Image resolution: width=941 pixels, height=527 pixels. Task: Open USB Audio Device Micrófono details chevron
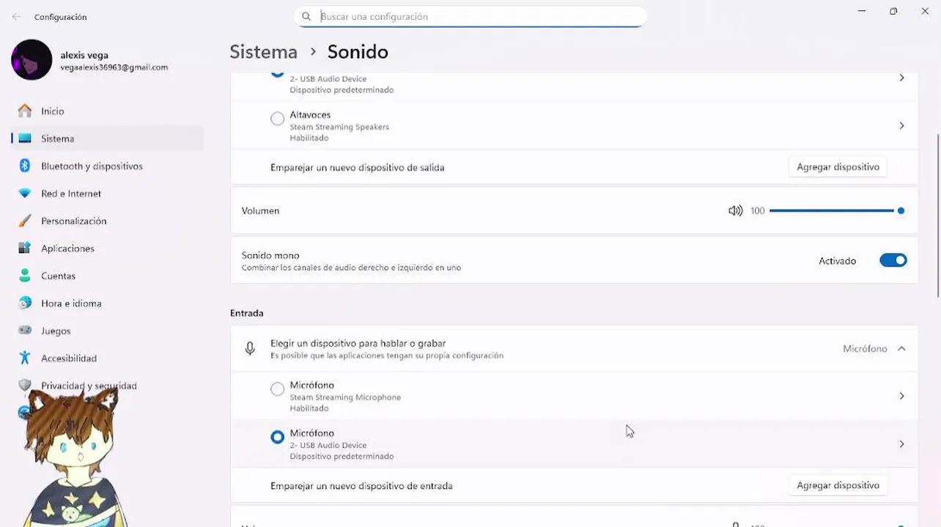pos(901,444)
